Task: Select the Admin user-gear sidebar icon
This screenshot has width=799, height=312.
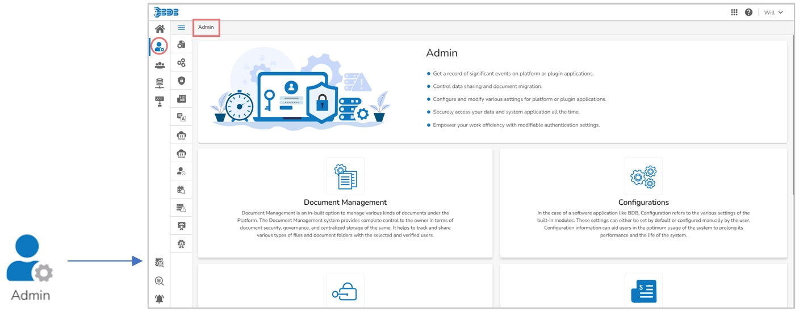Action: pyautogui.click(x=160, y=47)
